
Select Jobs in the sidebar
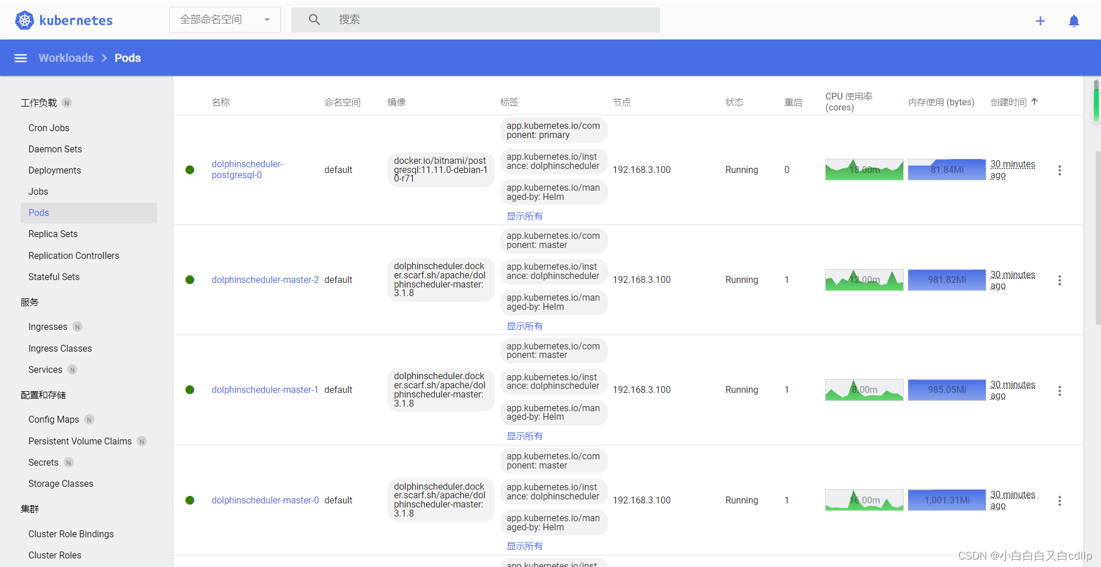pyautogui.click(x=38, y=191)
